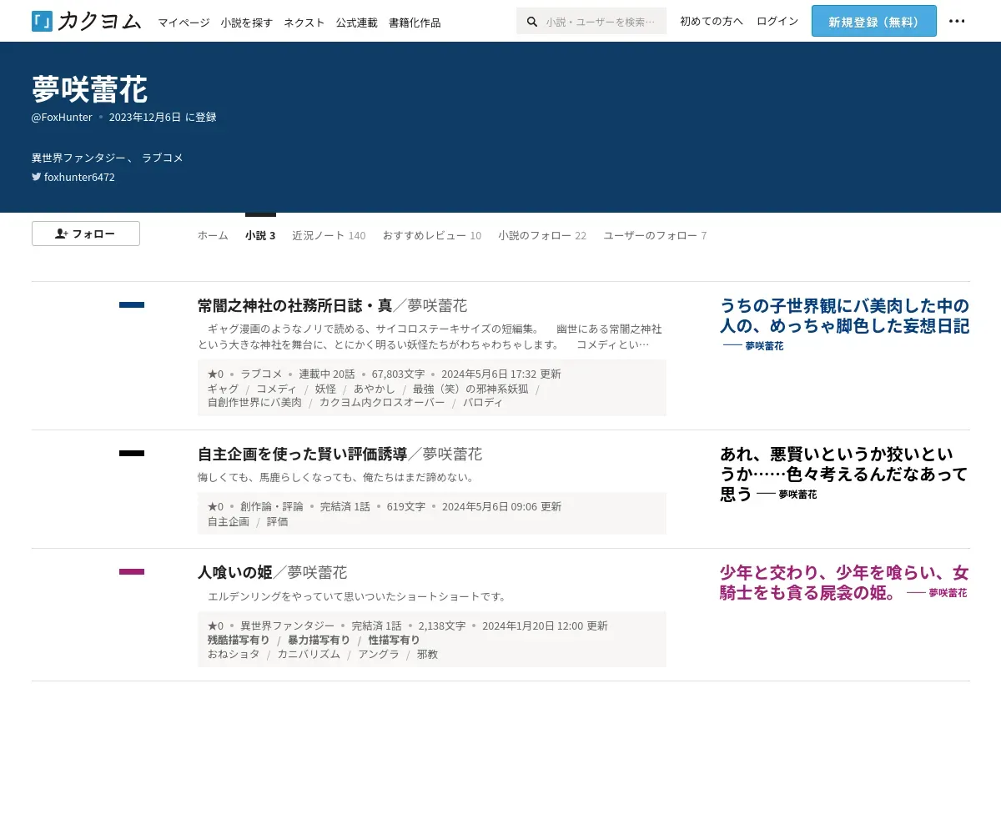This screenshot has width=1001, height=834.
Task: Open the foxhunter6472 Twitter link
Action: click(79, 177)
